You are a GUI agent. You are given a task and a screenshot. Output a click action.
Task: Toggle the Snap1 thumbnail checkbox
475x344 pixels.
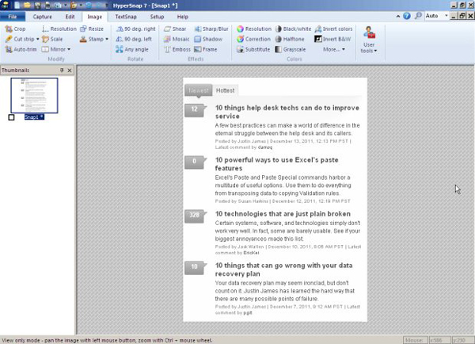click(11, 117)
